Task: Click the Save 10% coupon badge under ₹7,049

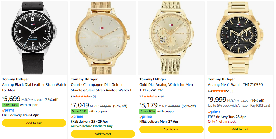Action: [79, 111]
